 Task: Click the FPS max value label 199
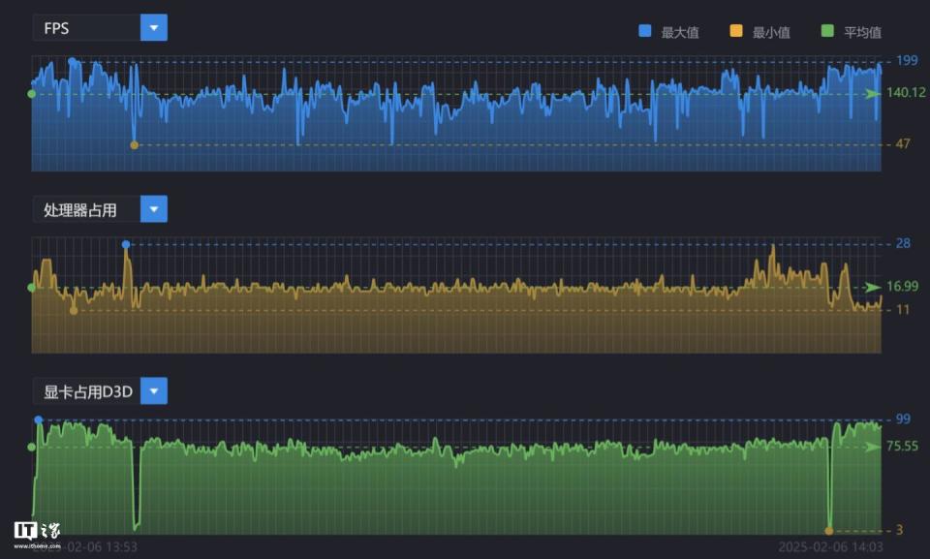907,61
